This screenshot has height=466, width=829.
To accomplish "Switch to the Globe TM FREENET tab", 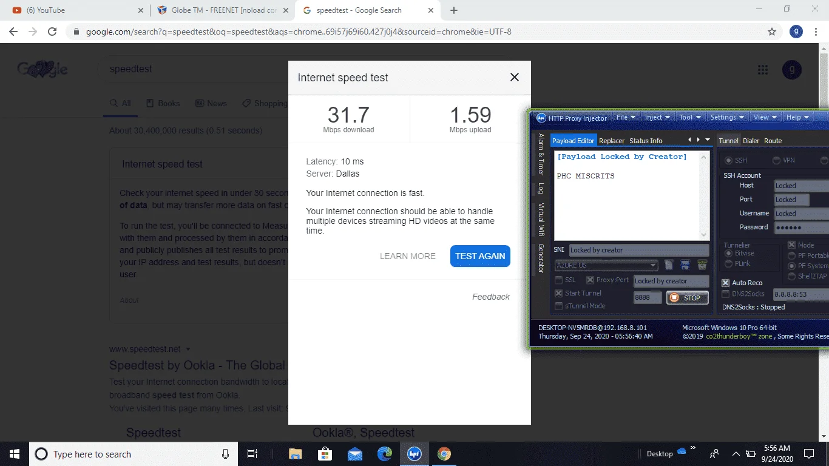I will click(x=222, y=10).
